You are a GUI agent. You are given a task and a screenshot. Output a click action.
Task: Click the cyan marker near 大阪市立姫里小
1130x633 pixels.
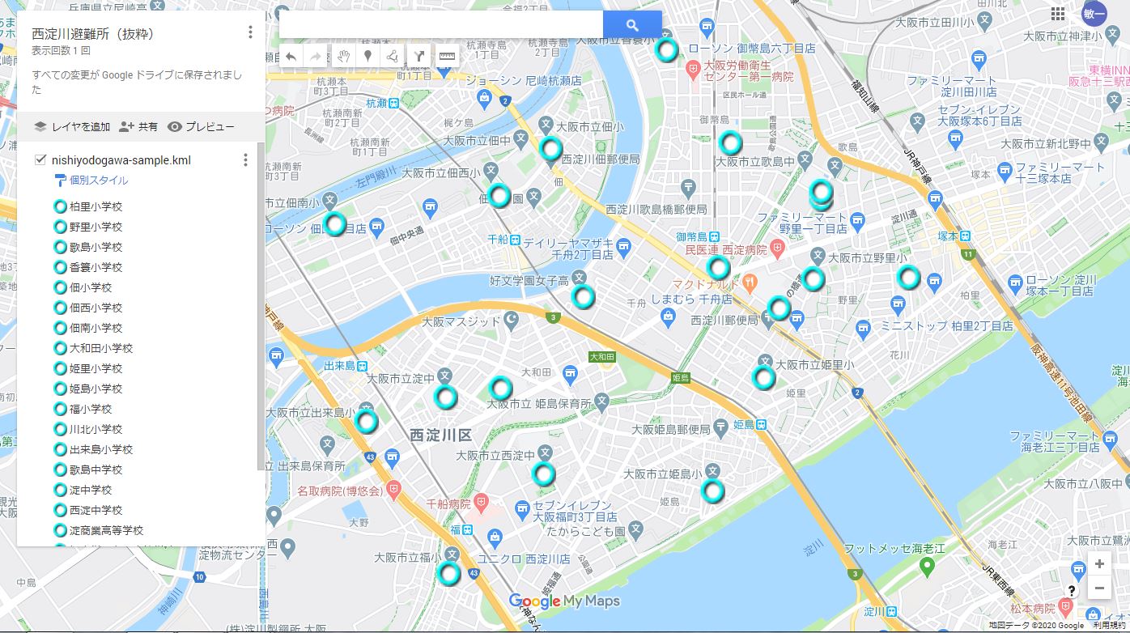tap(763, 377)
